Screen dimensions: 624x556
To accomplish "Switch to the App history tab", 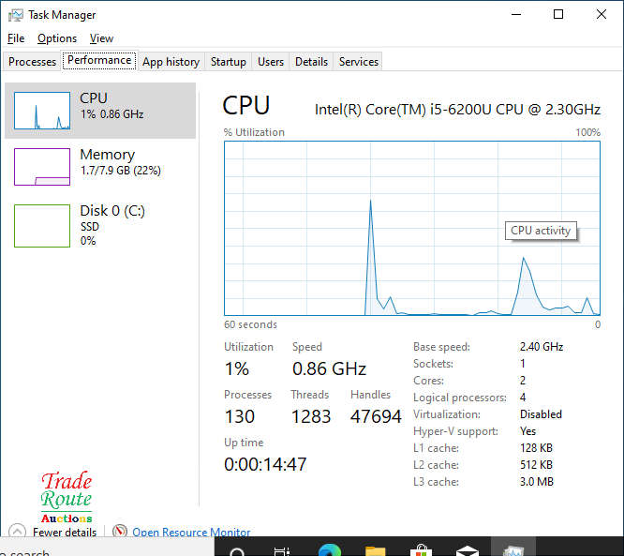I will (171, 62).
